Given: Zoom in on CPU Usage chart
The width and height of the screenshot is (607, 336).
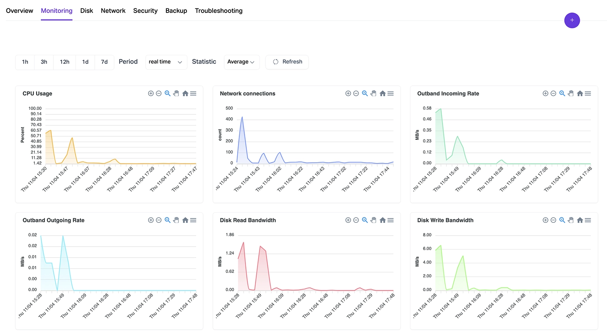Looking at the screenshot, I should (x=151, y=93).
